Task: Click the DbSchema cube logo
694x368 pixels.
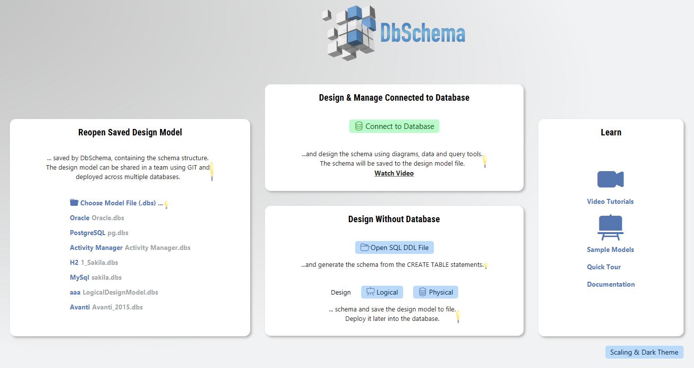Action: [349, 33]
